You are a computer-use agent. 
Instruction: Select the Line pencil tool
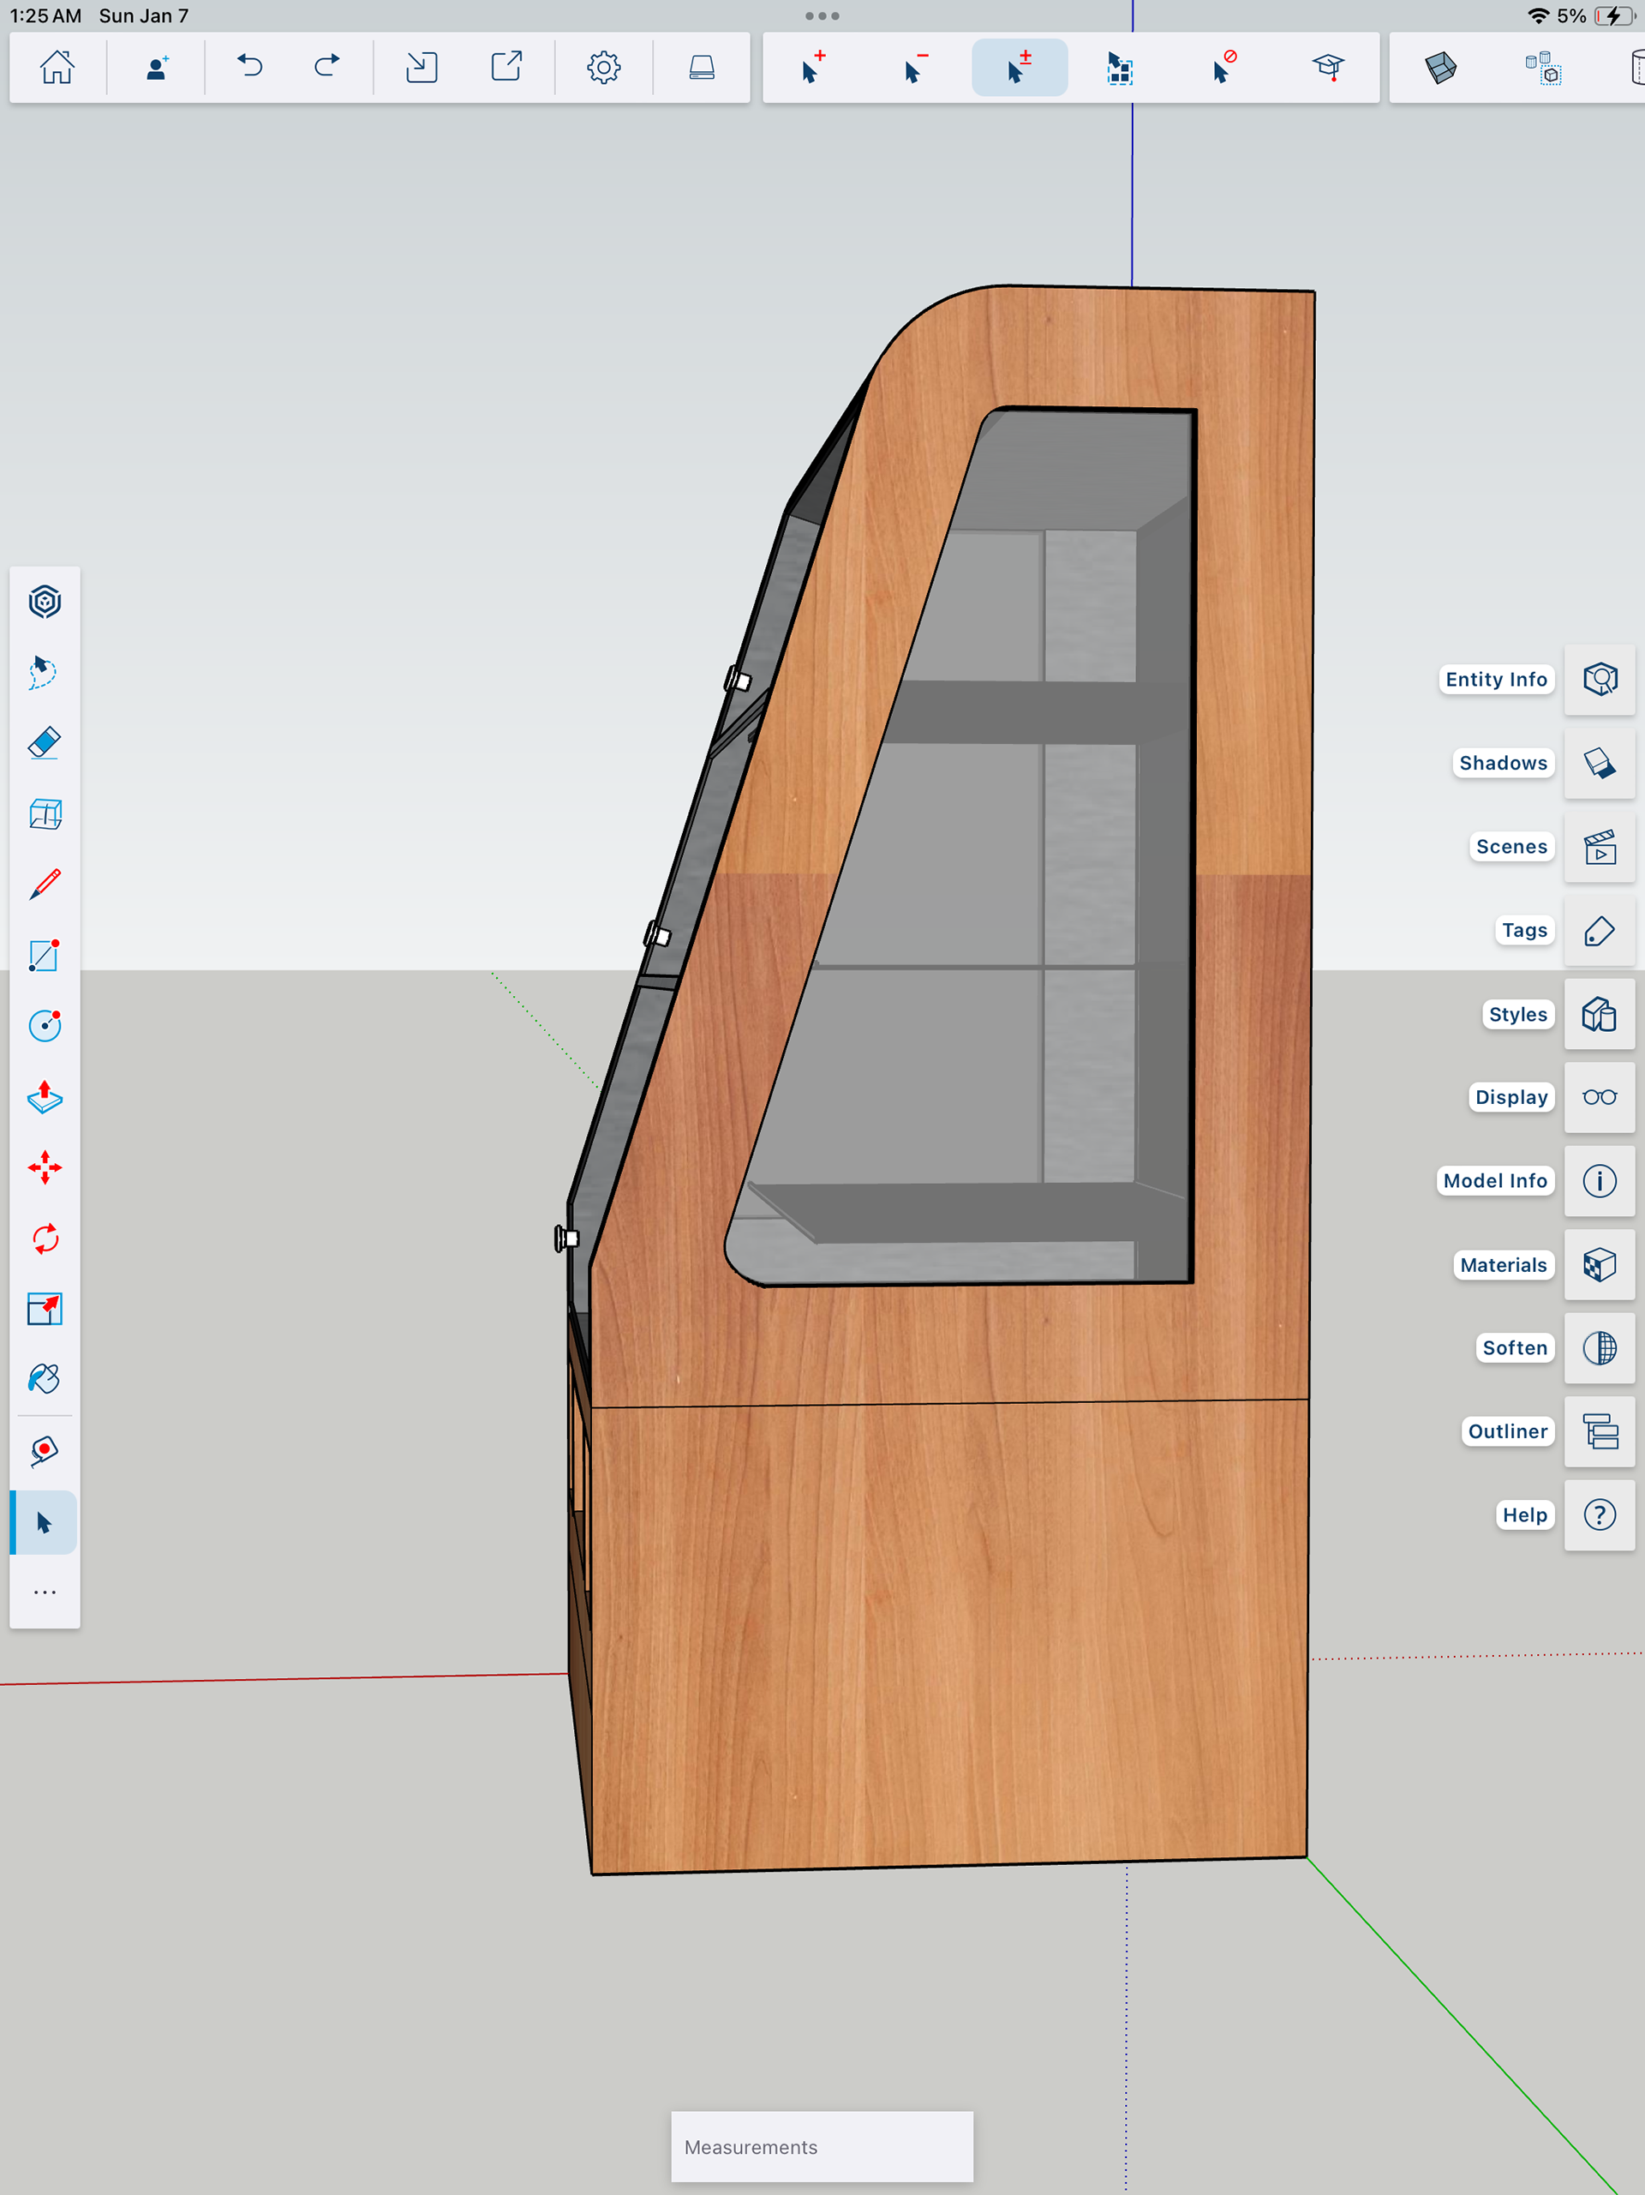45,885
